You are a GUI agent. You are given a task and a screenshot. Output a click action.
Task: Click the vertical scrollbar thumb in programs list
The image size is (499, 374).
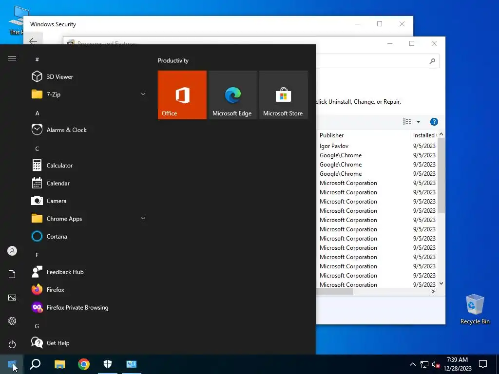tap(441, 175)
